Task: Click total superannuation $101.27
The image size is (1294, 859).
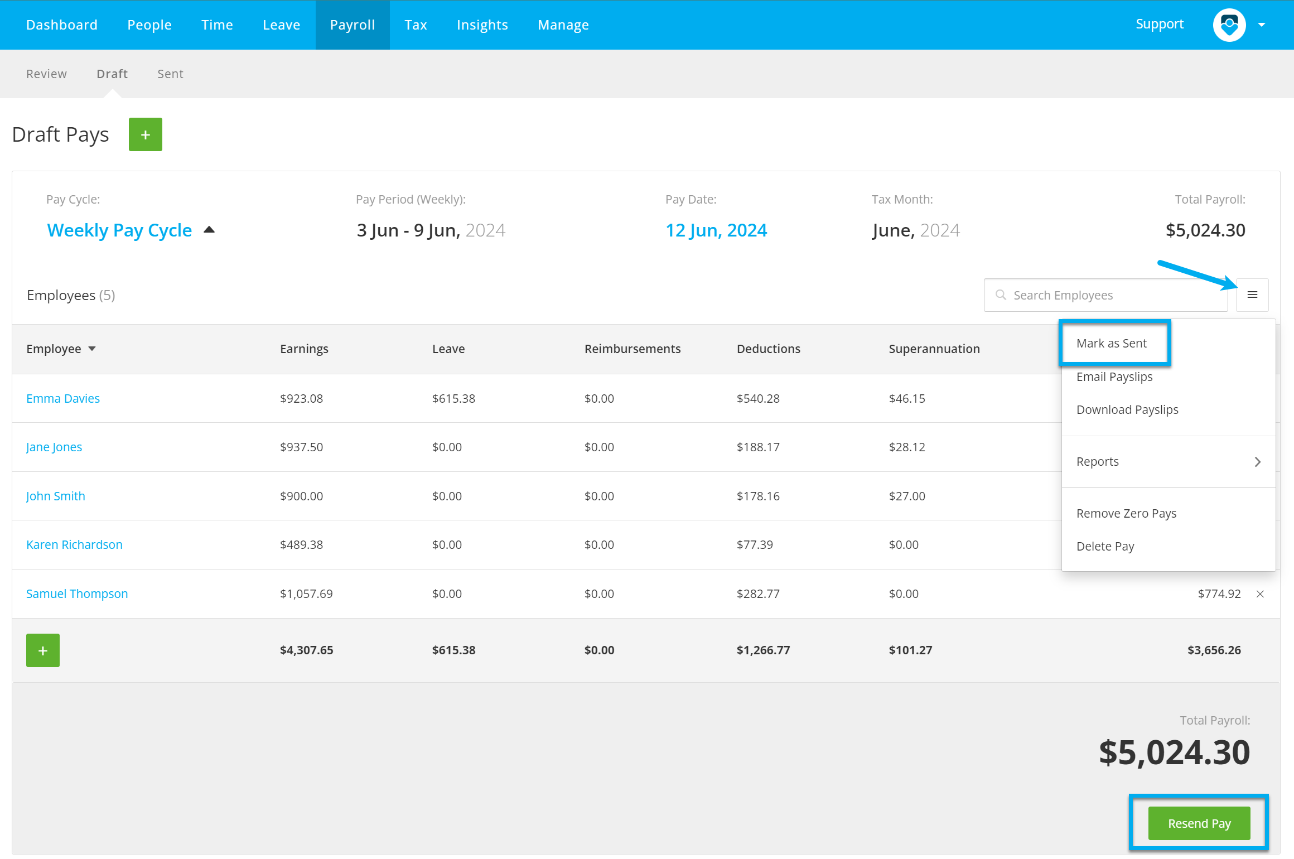Action: click(910, 650)
